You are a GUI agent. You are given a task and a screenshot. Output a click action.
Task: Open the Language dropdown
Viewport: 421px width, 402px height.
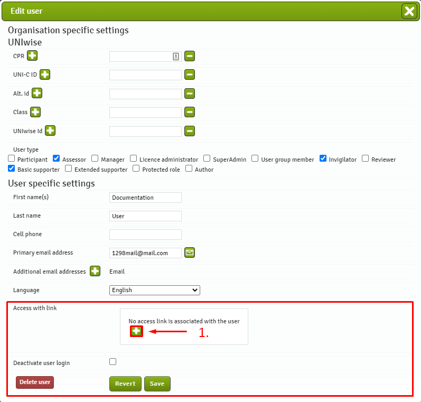pyautogui.click(x=155, y=290)
